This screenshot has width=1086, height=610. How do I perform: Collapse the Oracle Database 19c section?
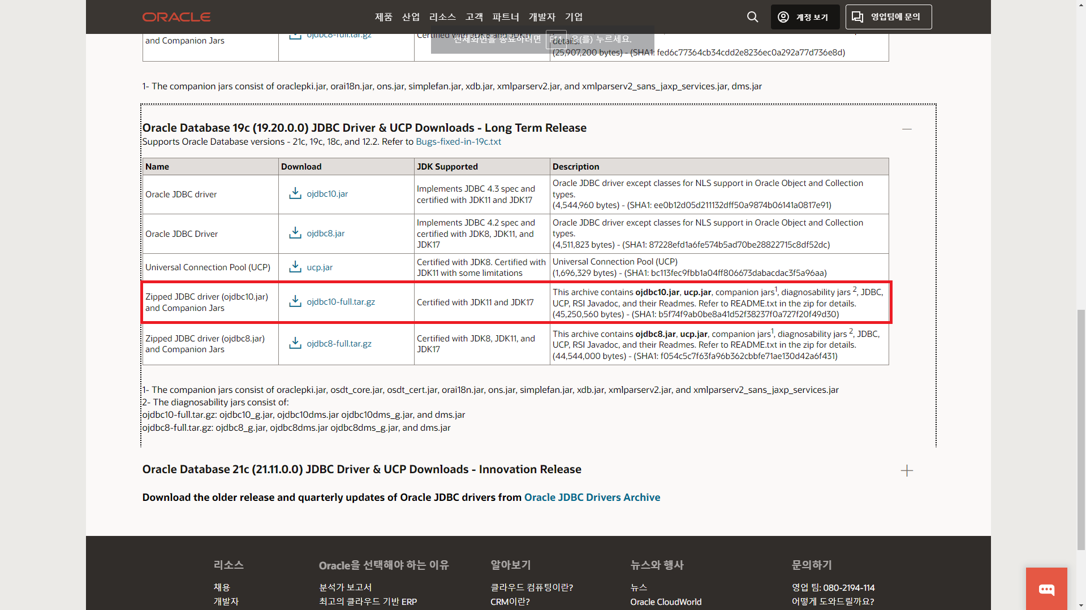[907, 129]
